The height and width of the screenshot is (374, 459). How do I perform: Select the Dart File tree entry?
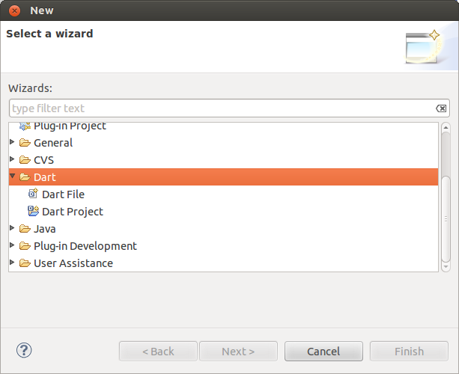point(63,194)
